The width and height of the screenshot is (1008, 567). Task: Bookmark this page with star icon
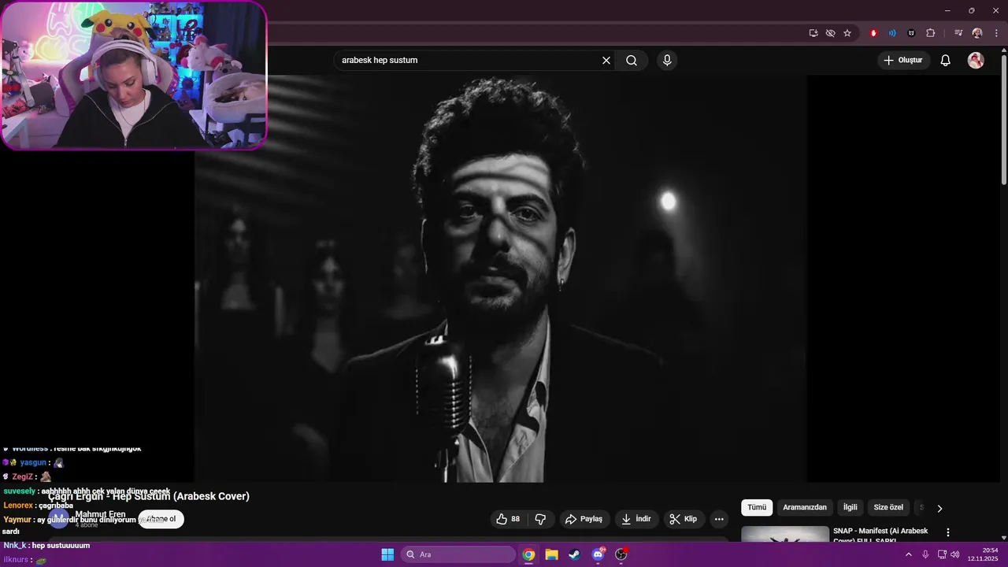pos(847,33)
